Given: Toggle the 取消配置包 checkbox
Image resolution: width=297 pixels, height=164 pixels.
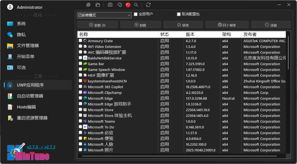Looking at the screenshot, I should tap(179, 14).
